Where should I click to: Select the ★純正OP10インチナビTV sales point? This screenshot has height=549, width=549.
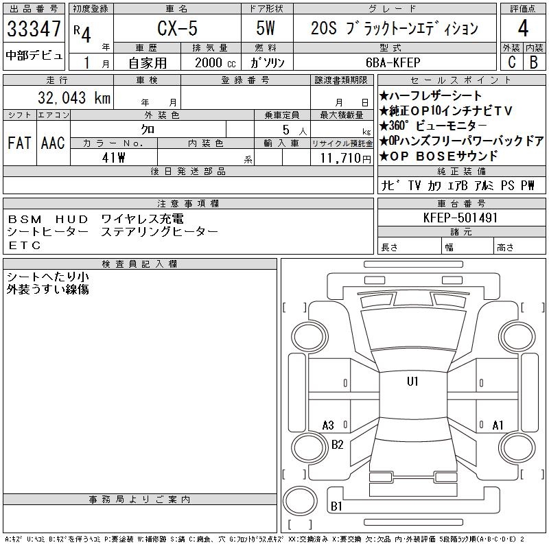[x=445, y=110]
